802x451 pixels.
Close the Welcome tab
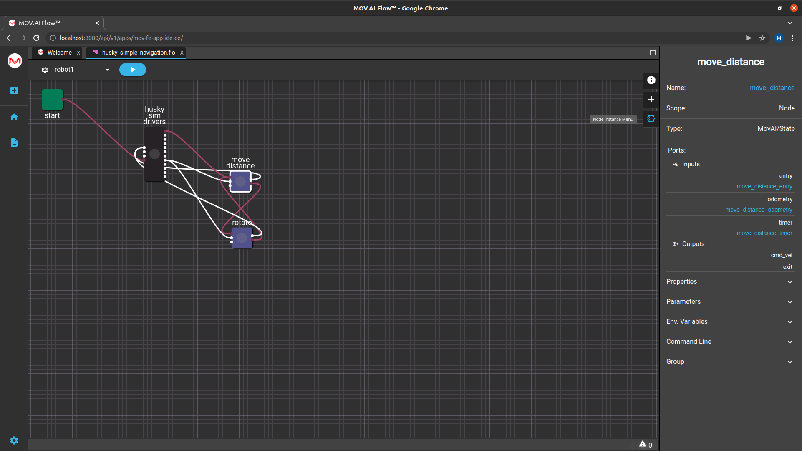[78, 53]
